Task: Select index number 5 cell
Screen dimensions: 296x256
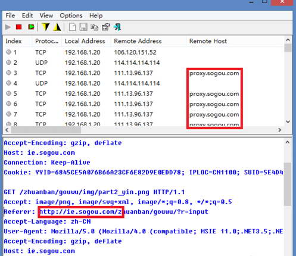Action: 15,93
